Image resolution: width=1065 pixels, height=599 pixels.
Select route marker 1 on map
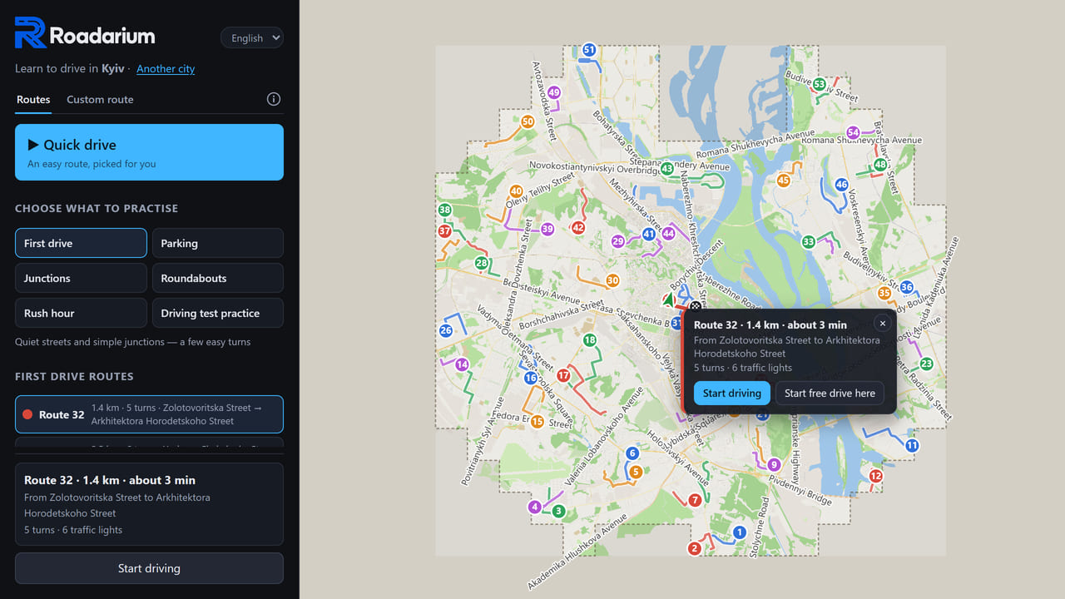[739, 532]
